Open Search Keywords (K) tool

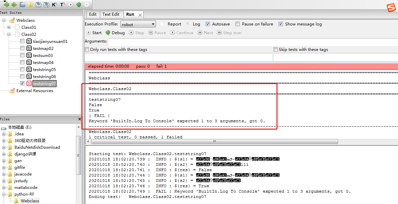55,4
